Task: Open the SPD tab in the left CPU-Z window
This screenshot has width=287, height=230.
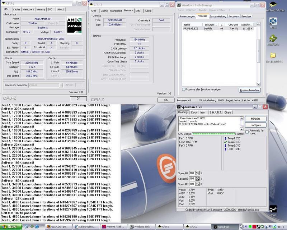Action: [x=50, y=10]
